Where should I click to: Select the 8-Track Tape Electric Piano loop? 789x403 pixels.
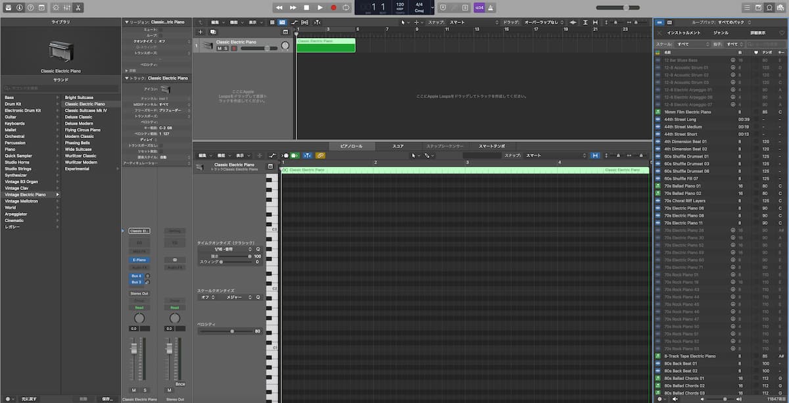pyautogui.click(x=719, y=356)
